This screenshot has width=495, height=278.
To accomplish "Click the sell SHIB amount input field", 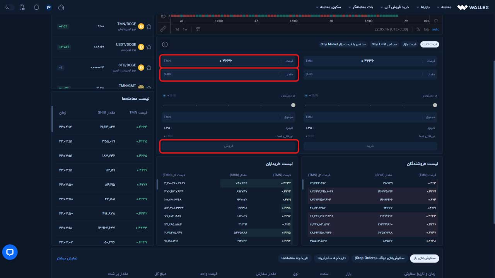I will tap(229, 75).
